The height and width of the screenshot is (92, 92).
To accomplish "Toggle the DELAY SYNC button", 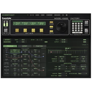I will coord(7,42).
